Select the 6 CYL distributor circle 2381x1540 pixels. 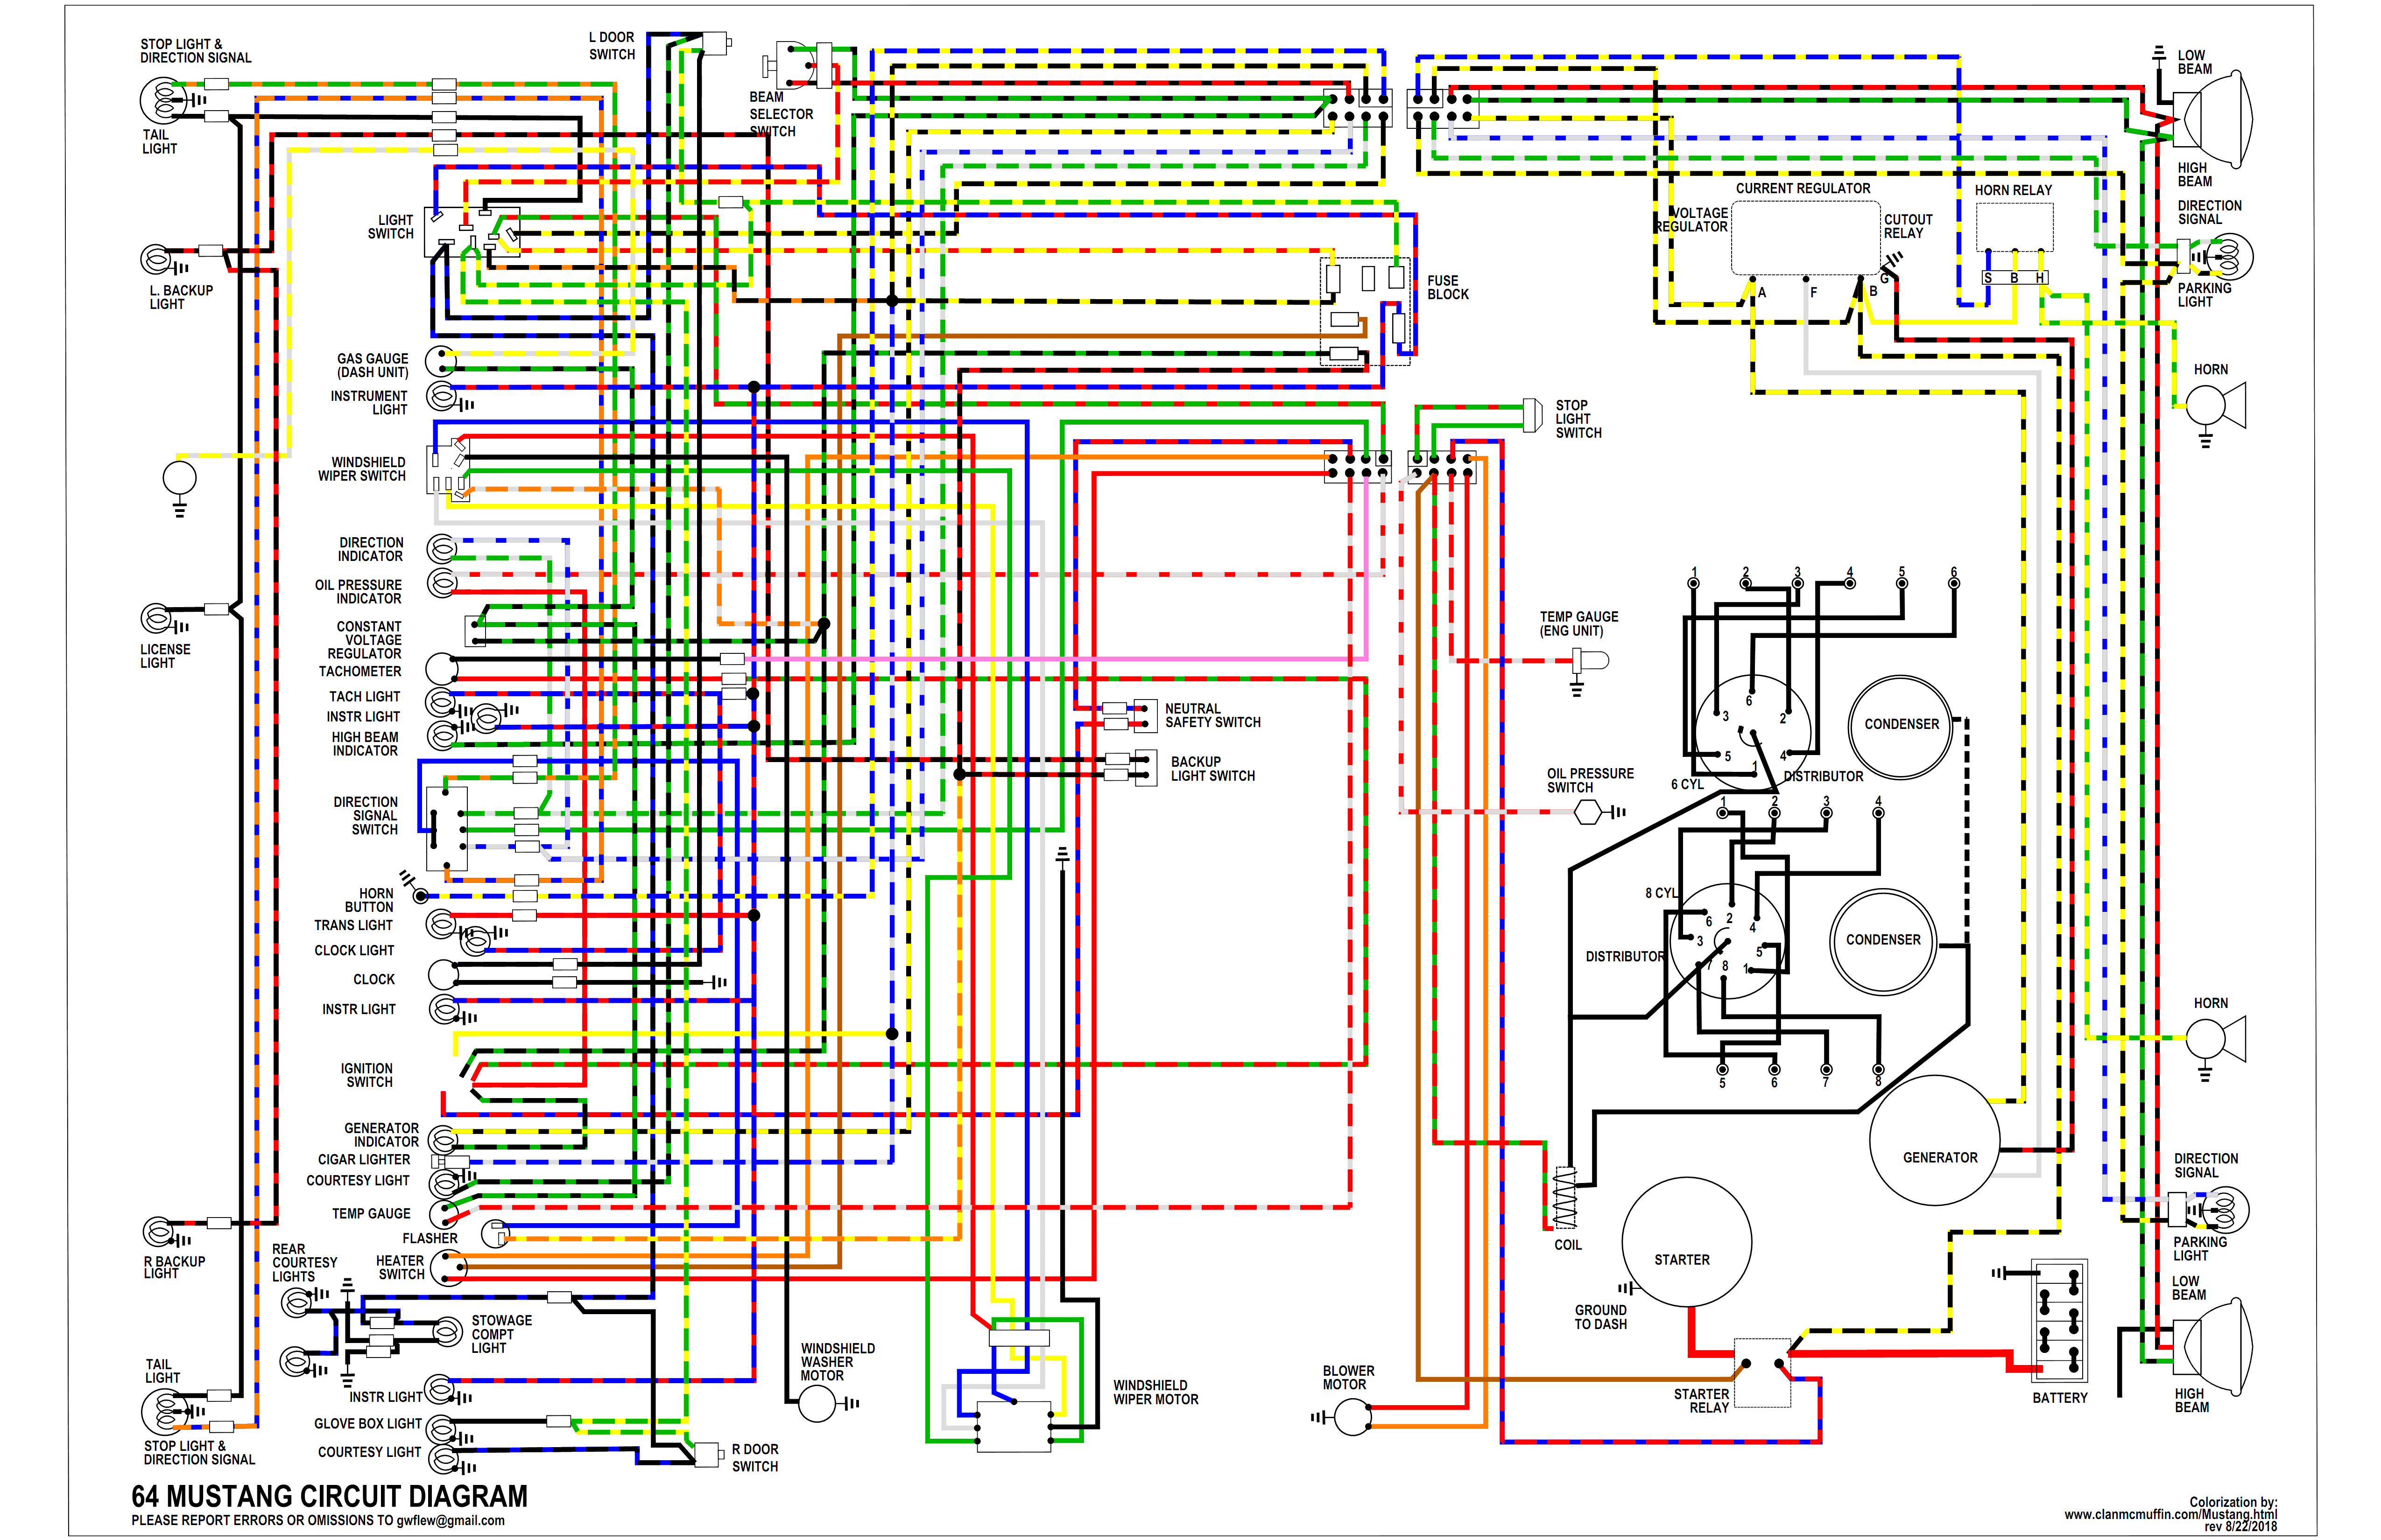coord(1753,733)
